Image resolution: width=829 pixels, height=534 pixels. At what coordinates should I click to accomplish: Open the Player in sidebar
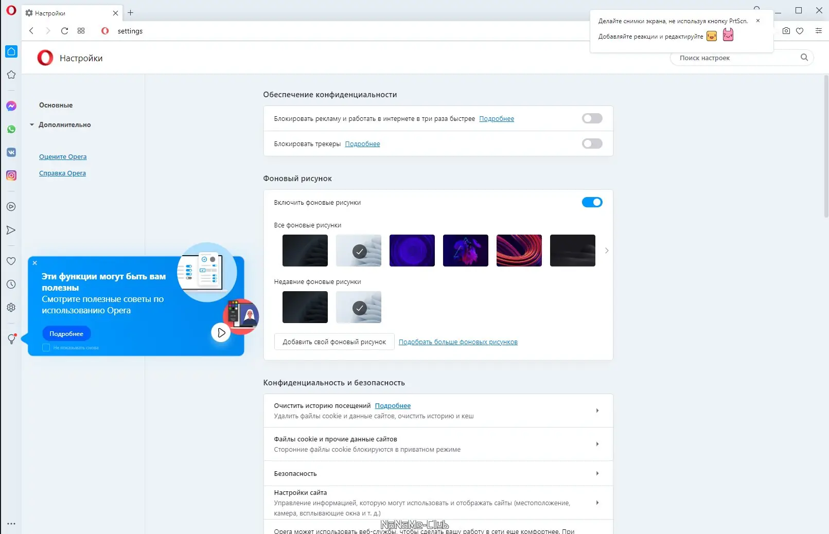pyautogui.click(x=11, y=207)
